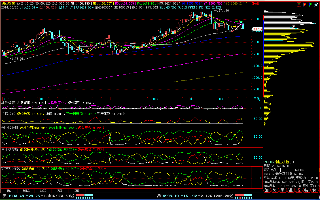The image size is (320, 200).
Task: Click the 波段头部:59.794 value in 创业版导航
Action: [33, 128]
